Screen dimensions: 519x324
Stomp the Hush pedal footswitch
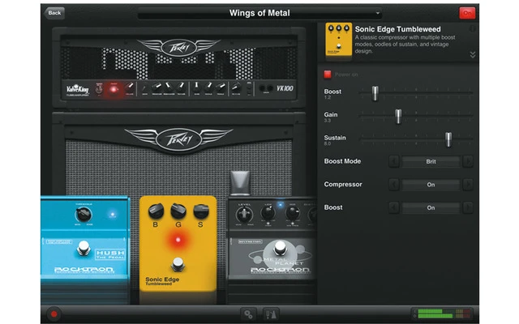point(83,248)
